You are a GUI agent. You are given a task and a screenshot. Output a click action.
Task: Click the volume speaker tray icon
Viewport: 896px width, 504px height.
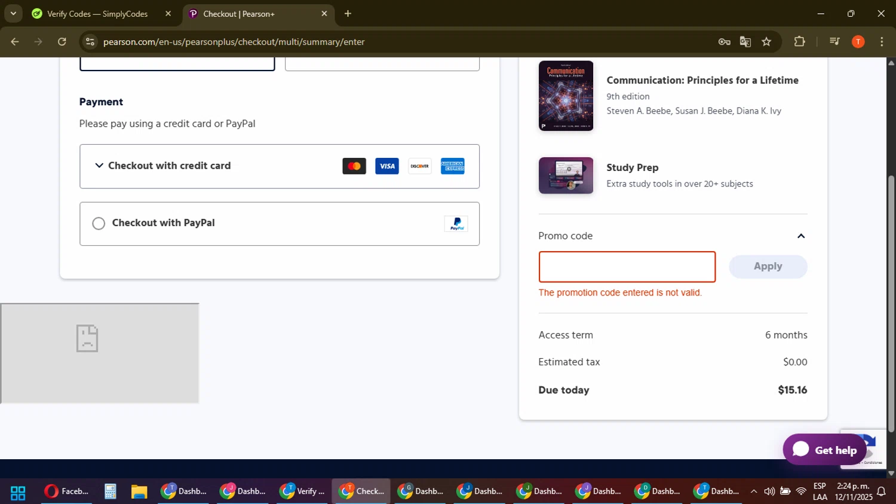pos(769,491)
